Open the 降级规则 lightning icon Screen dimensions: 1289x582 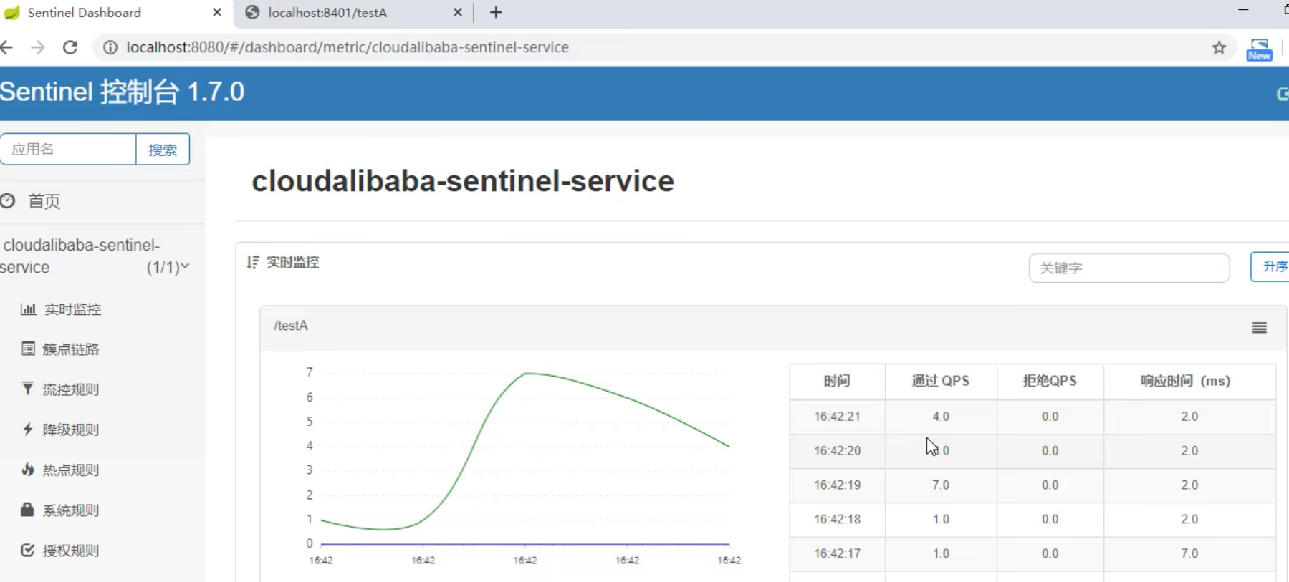(x=27, y=429)
